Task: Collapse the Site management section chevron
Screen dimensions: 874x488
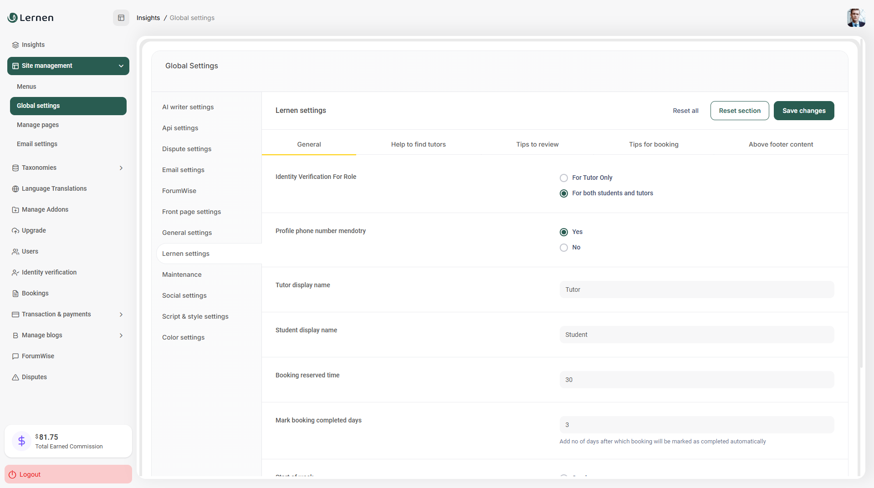Action: click(x=121, y=66)
